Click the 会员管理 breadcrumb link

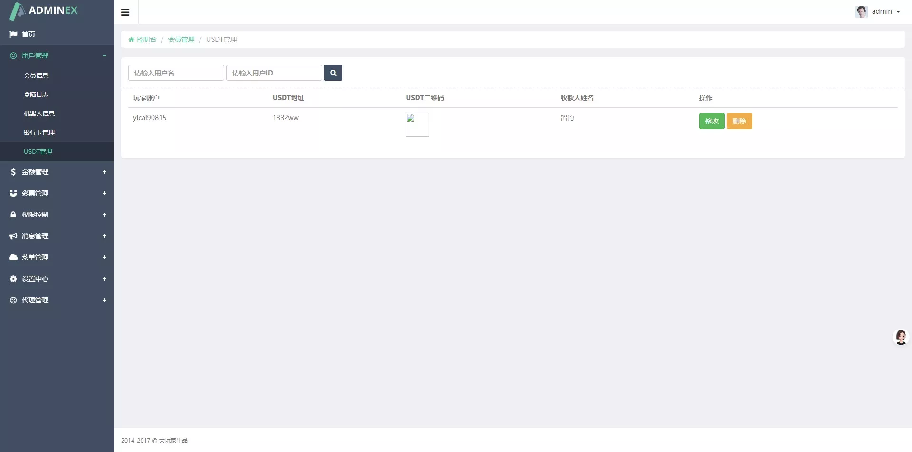181,40
